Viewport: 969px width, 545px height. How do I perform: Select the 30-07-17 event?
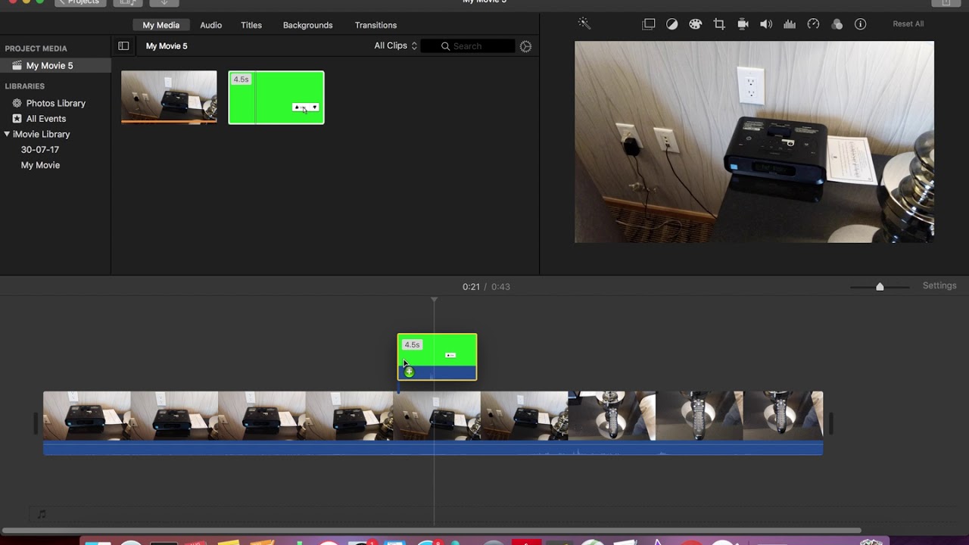(x=40, y=150)
